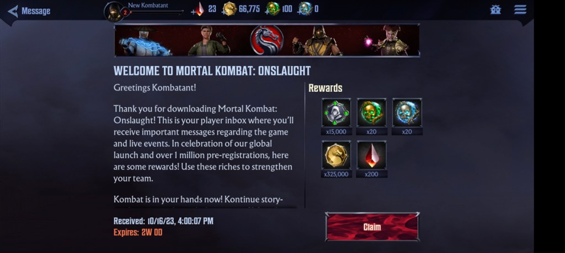565x253 pixels.
Task: Tap the dragon logo in banner
Action: point(266,40)
